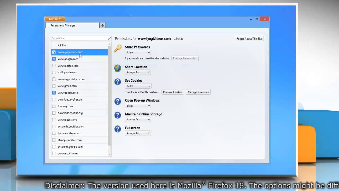Open the Open Pop-up Windows dropdown

tap(138, 106)
